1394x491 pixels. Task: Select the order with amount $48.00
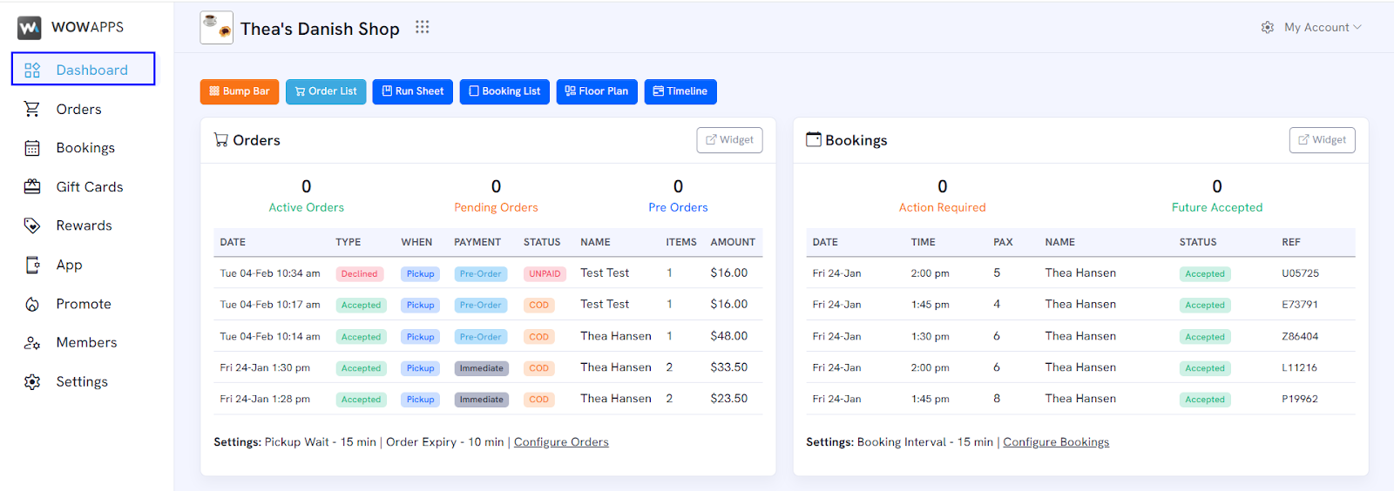coord(488,336)
